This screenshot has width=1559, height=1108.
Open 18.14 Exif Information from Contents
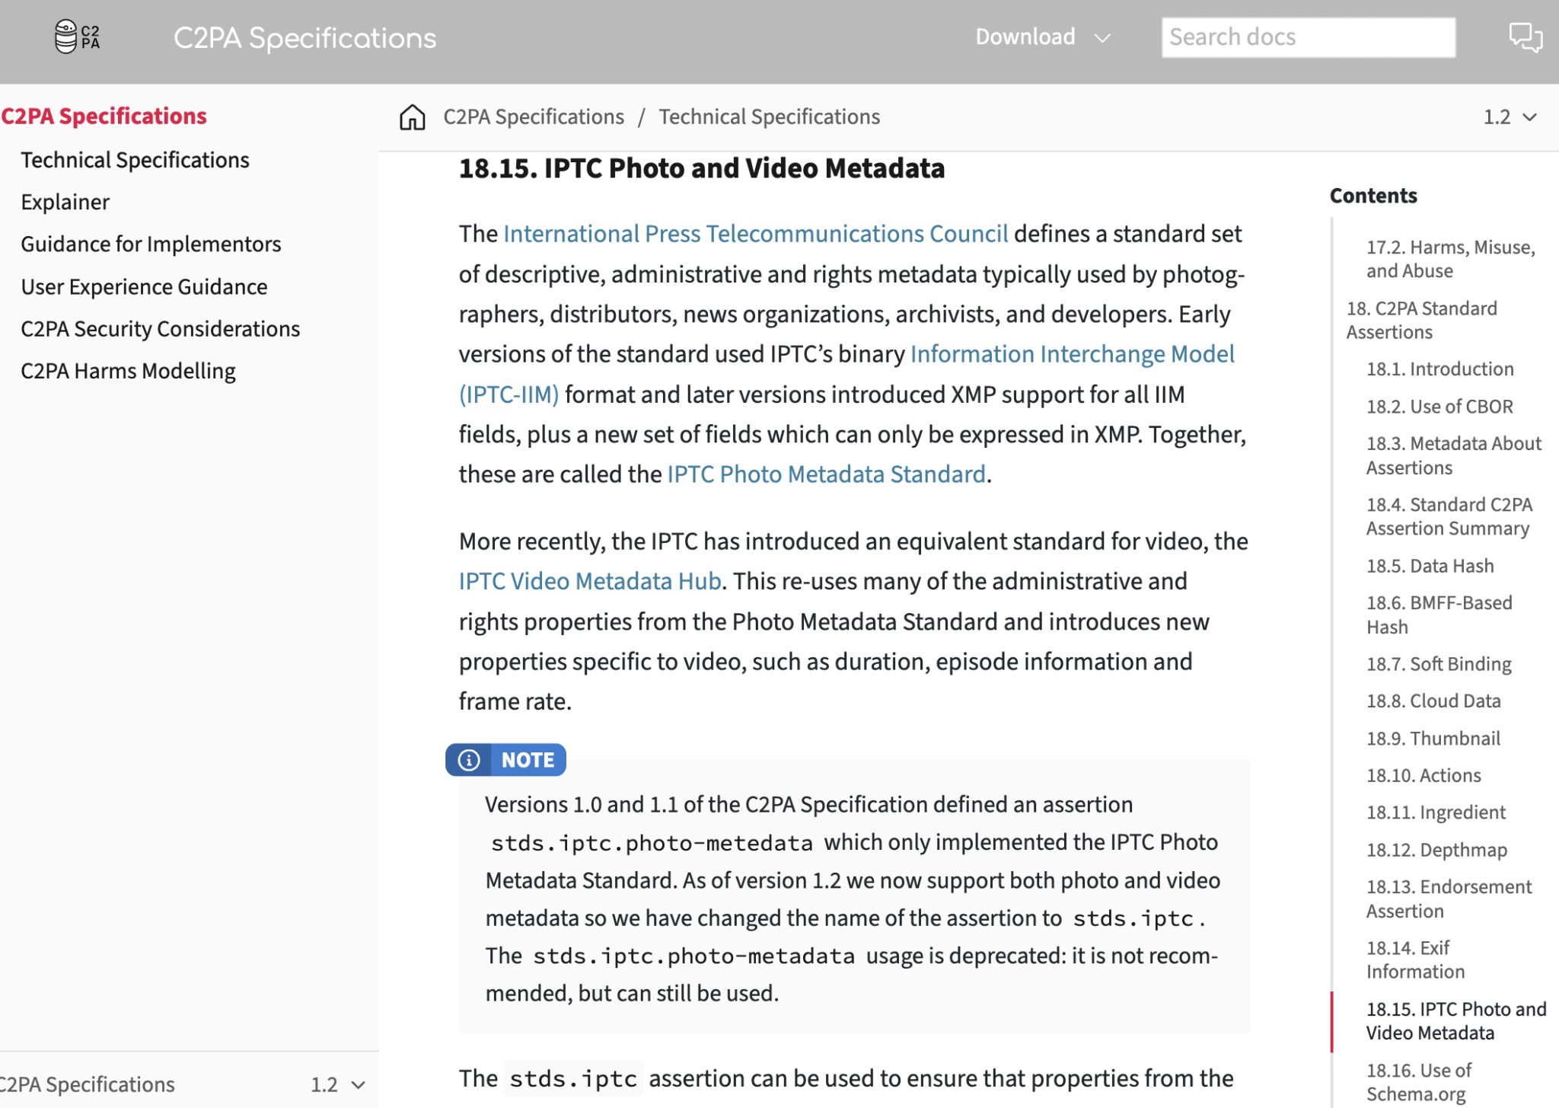1414,960
